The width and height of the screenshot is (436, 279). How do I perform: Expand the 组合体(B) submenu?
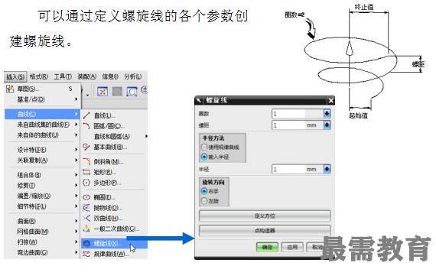[42, 175]
